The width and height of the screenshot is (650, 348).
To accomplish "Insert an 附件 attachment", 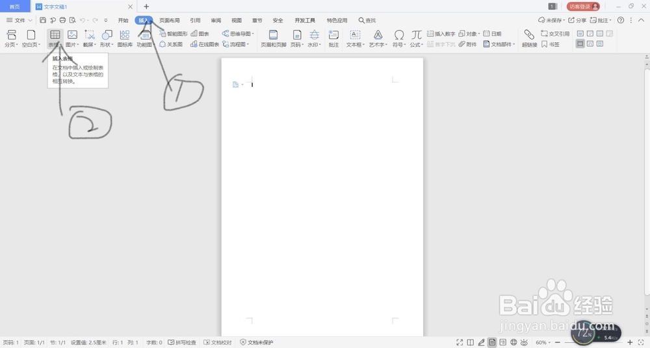I will [467, 44].
